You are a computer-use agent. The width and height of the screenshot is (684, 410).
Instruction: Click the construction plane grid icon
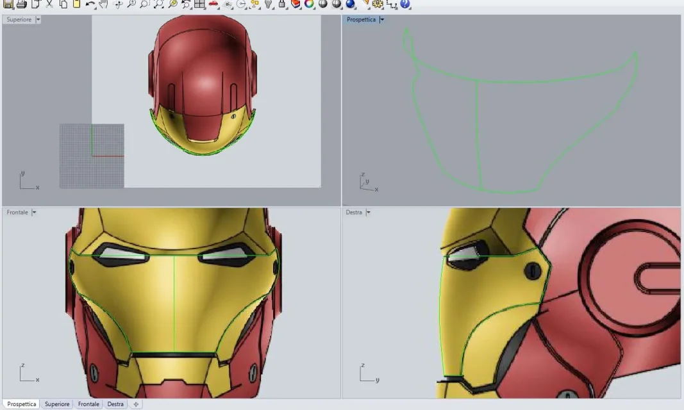[228, 4]
